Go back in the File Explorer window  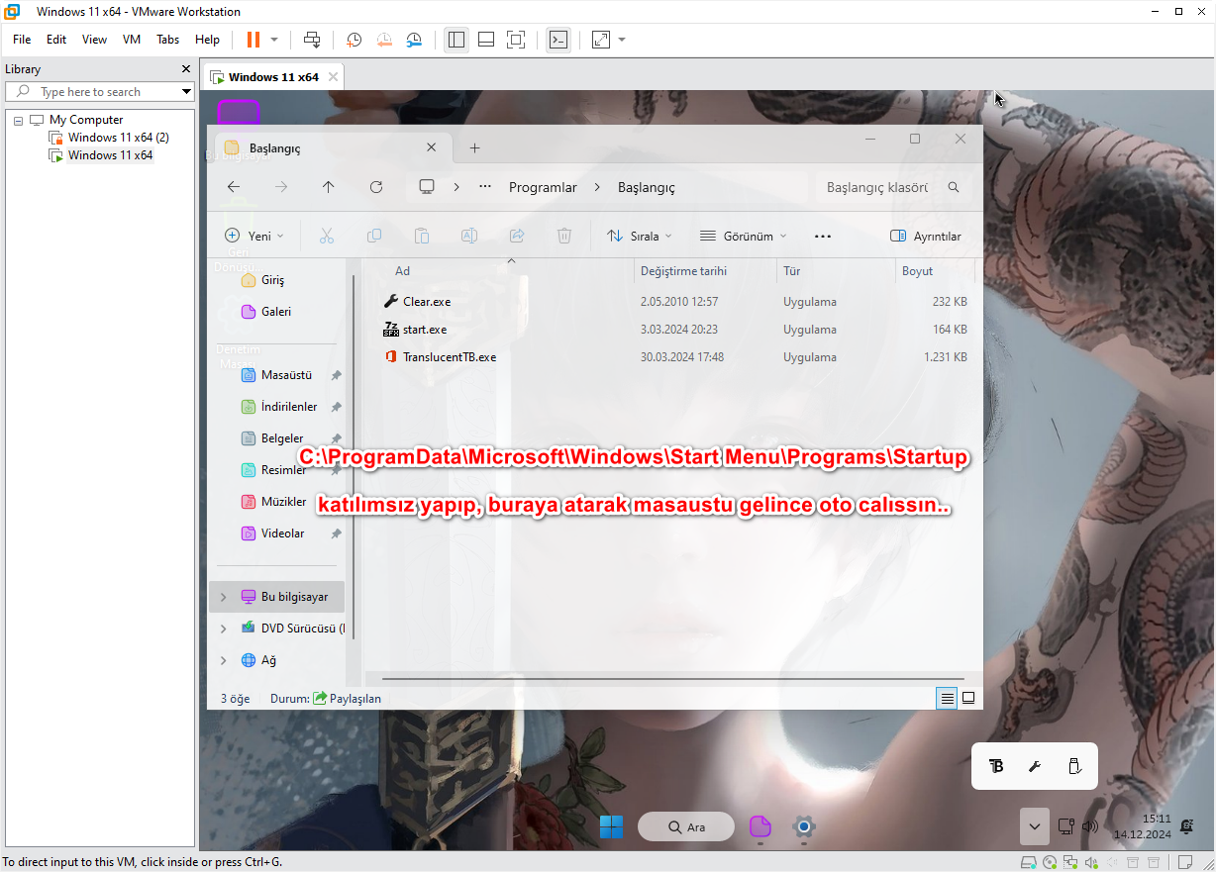coord(234,187)
